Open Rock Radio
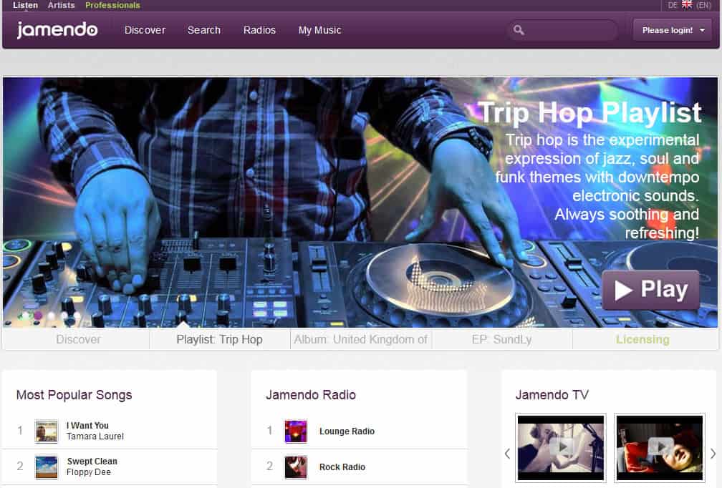The image size is (722, 488). pos(342,467)
